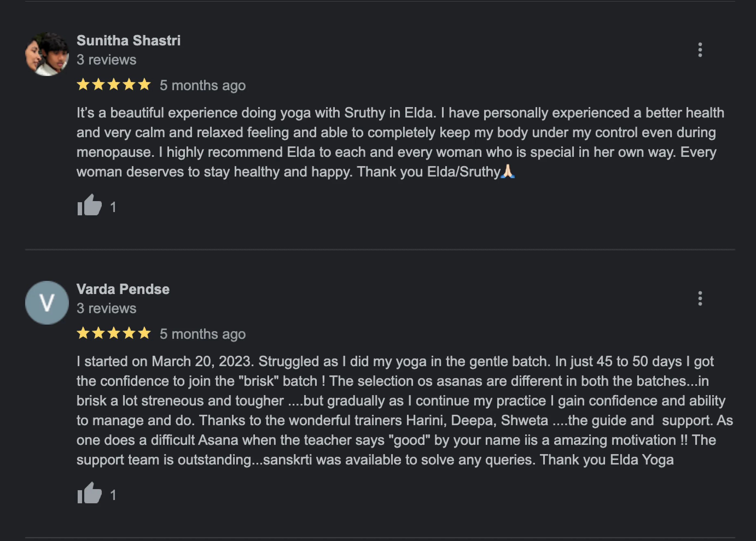View Sunitha Shastri's "3 reviews" count
Screen dimensions: 756x541
(106, 60)
